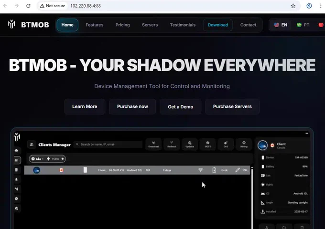Bookmark this page with the star icon
325x229 pixels.
tap(293, 6)
